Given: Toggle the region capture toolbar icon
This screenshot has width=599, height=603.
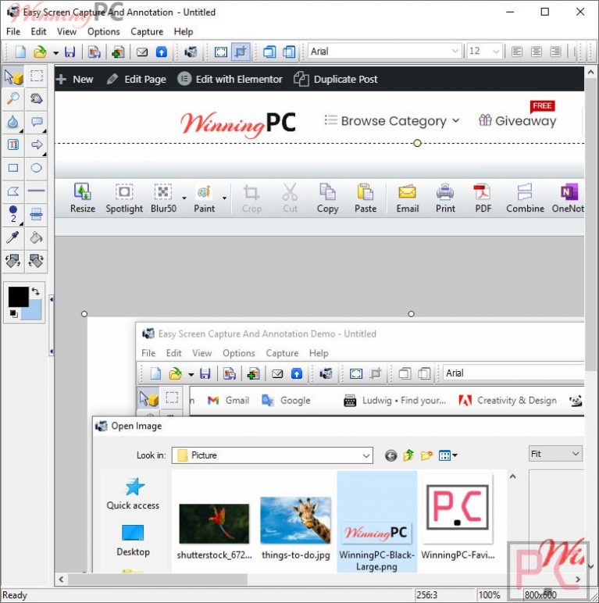Looking at the screenshot, I should [241, 52].
